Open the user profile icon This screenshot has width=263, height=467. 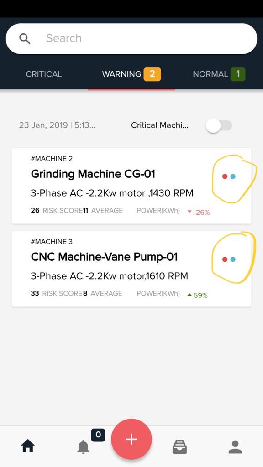235,447
